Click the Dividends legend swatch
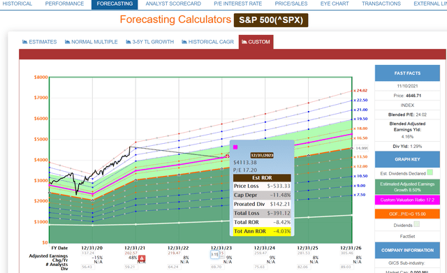447x273 pixels. (417, 224)
